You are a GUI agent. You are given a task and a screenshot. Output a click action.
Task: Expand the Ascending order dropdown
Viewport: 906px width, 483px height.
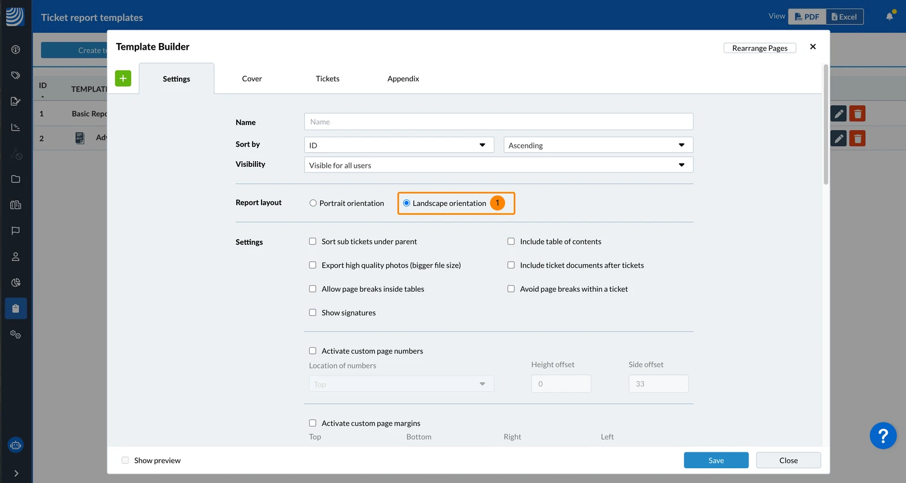tap(599, 145)
